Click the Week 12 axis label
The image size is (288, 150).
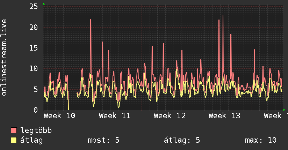pos(170,116)
